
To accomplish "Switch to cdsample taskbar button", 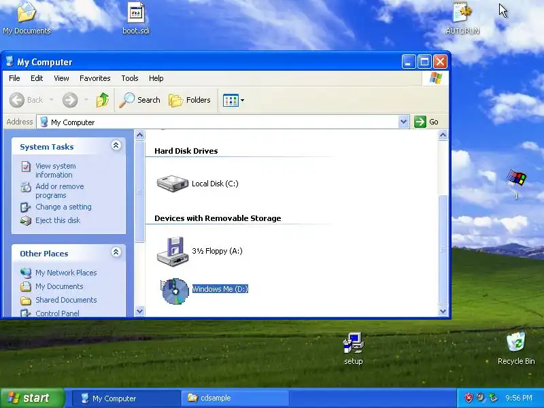I will click(x=235, y=398).
